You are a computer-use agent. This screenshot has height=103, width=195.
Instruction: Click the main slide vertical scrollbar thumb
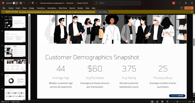[x=194, y=42]
